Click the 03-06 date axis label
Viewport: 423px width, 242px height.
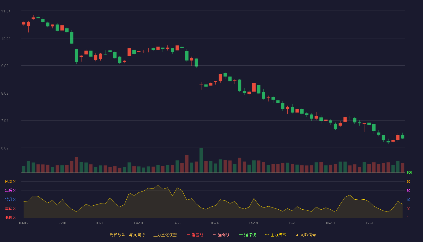[x=23, y=223]
